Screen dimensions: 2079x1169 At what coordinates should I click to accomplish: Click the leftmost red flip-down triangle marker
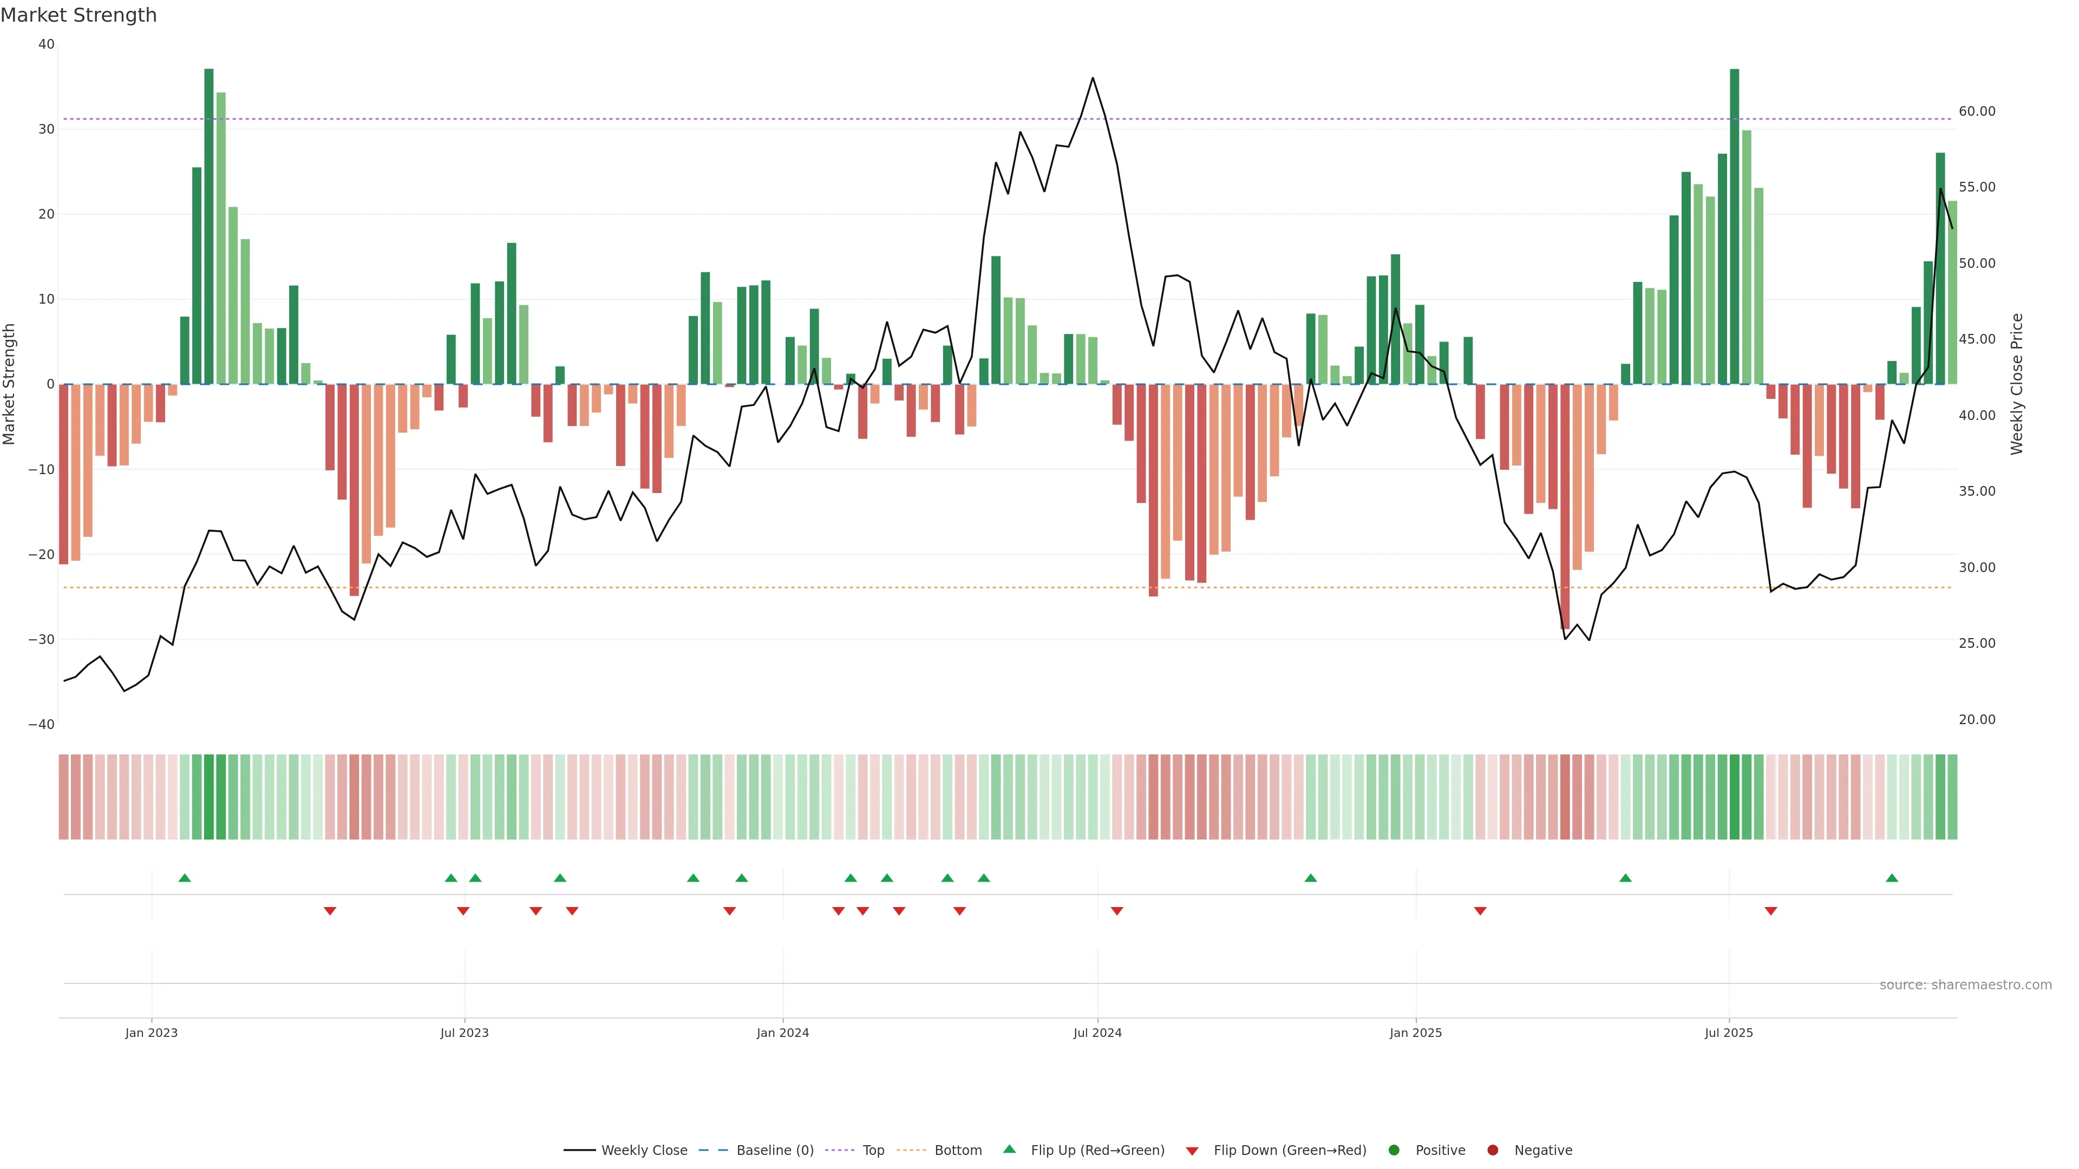pyautogui.click(x=330, y=911)
